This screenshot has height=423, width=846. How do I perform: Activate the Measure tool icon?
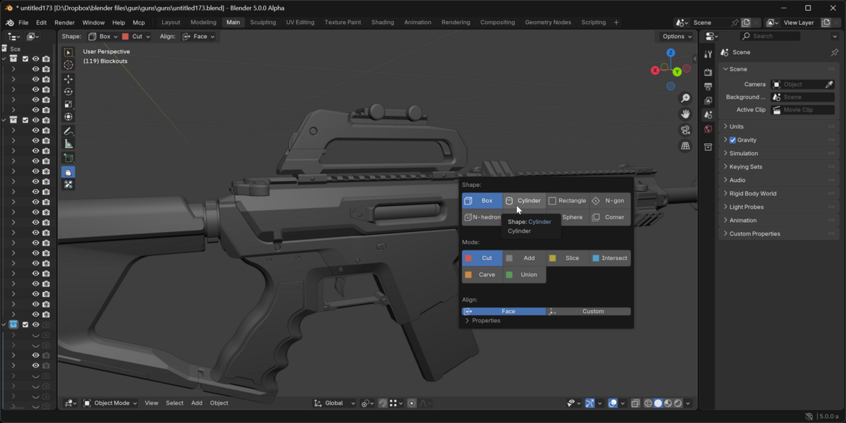point(68,144)
